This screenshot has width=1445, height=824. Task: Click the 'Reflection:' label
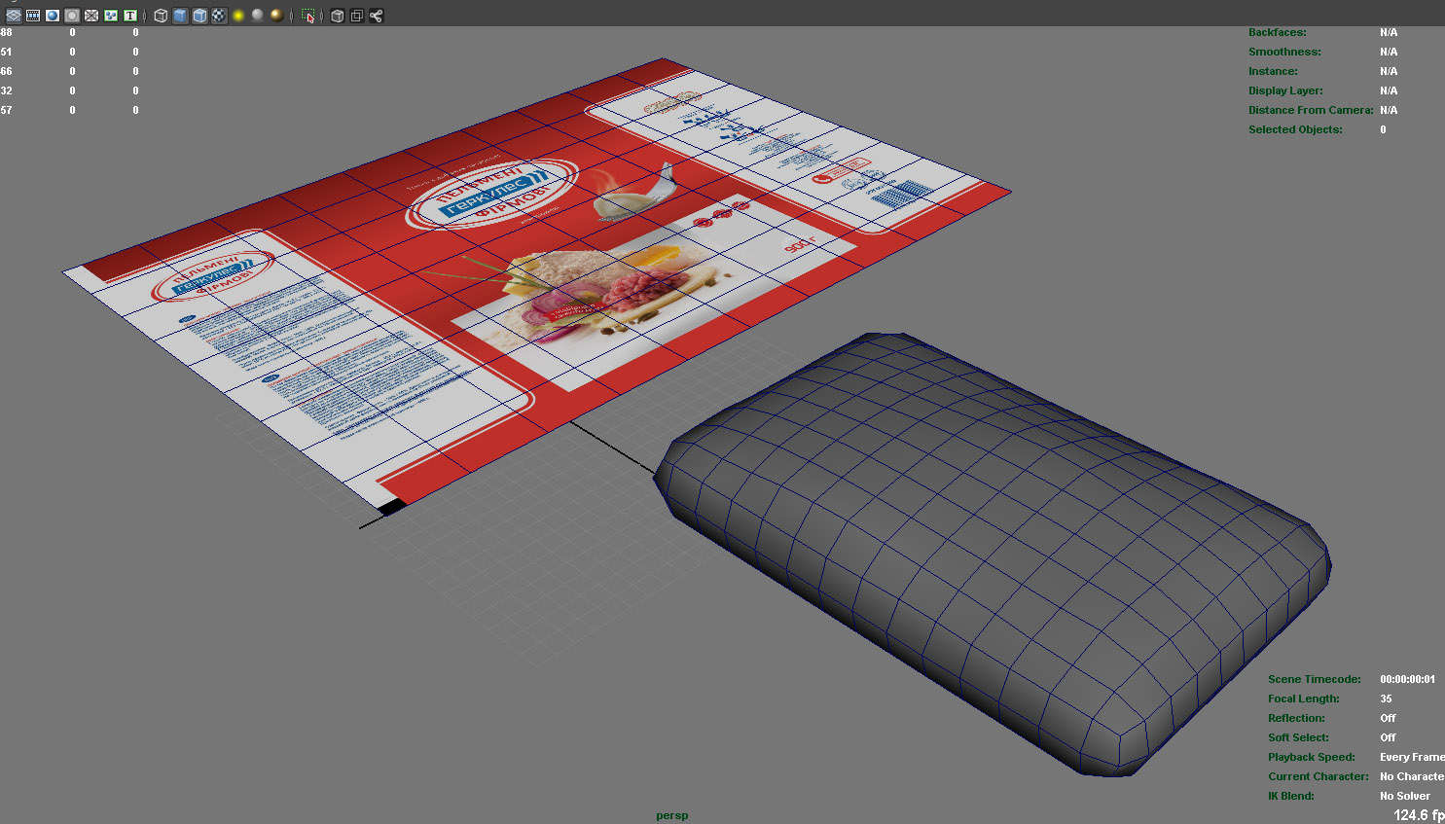(1296, 718)
